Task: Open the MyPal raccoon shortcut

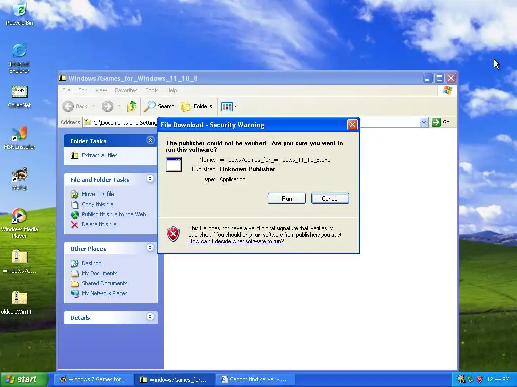Action: [19, 179]
